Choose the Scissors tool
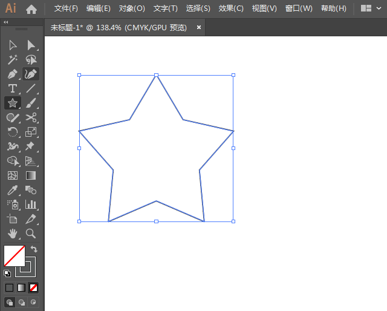Viewport: 387px width, 311px height. click(31, 117)
